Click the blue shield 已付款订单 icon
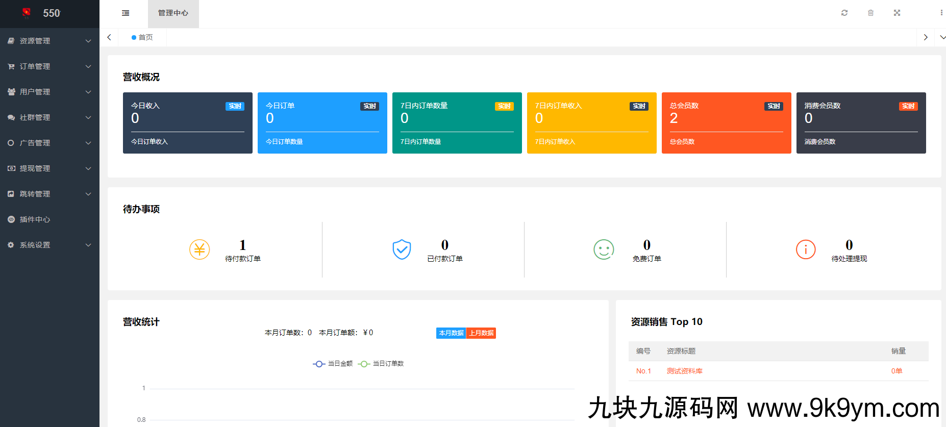 (402, 249)
